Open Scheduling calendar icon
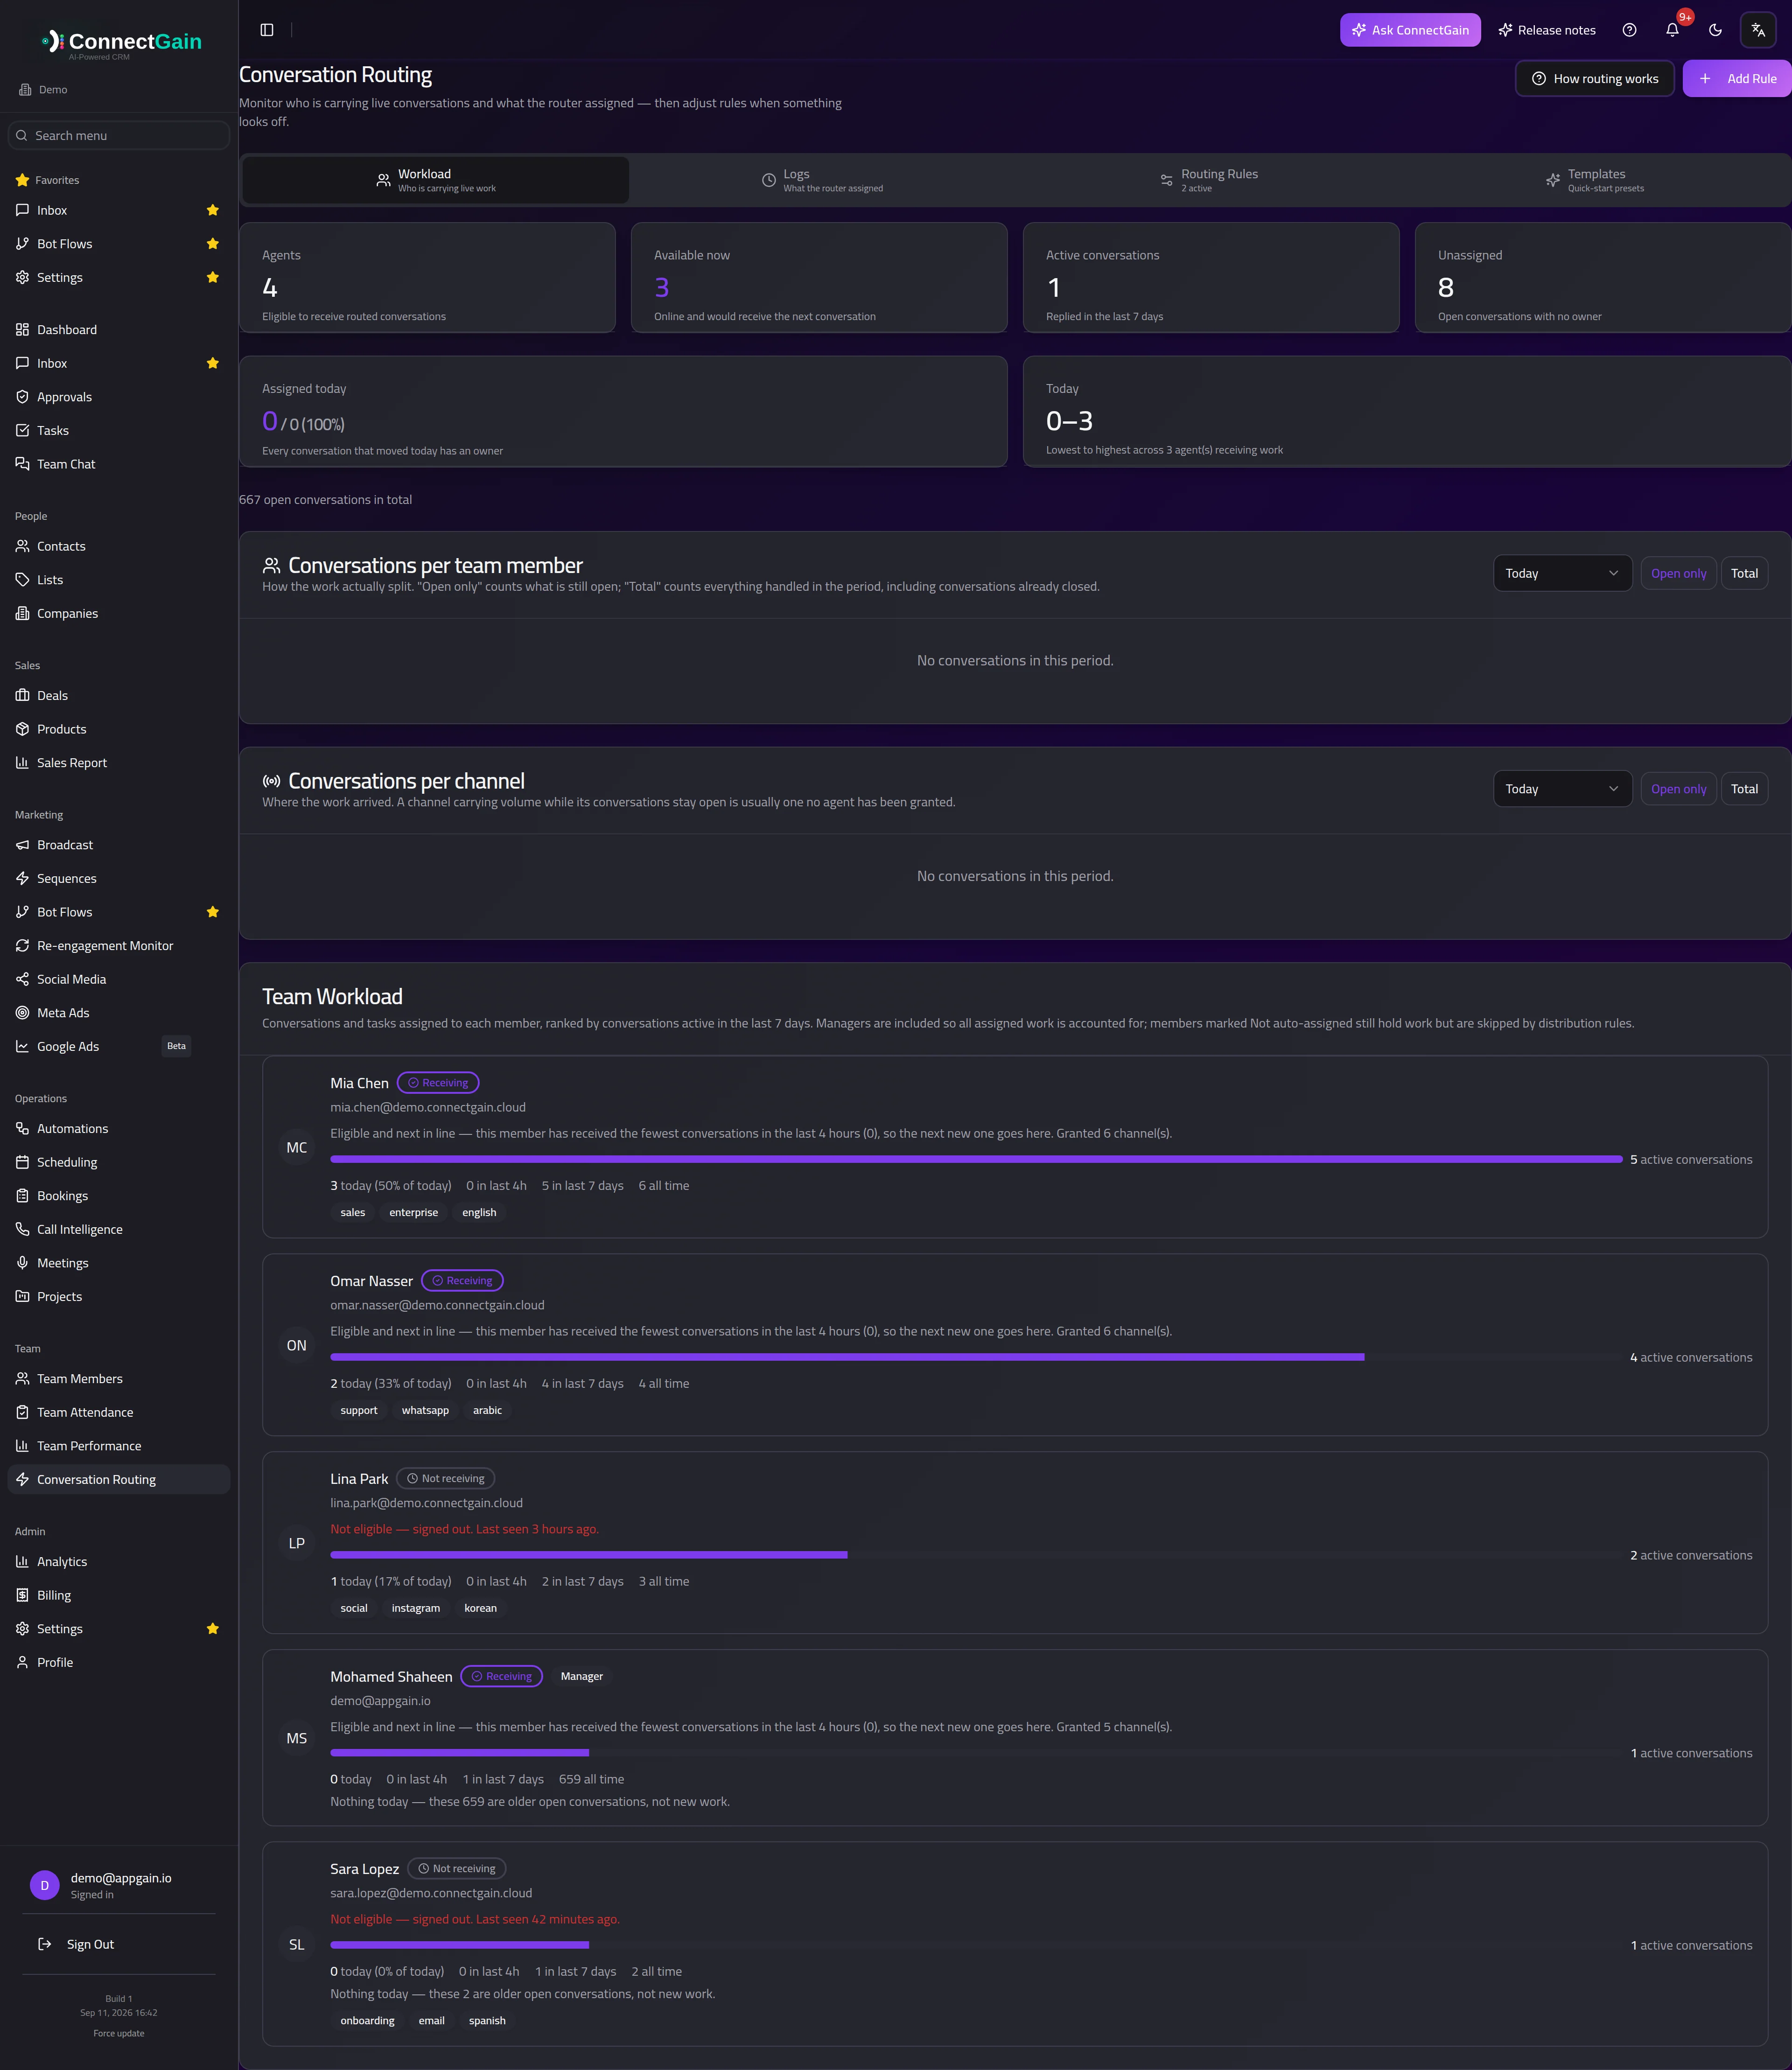Viewport: 1792px width, 2070px height. (22, 1162)
